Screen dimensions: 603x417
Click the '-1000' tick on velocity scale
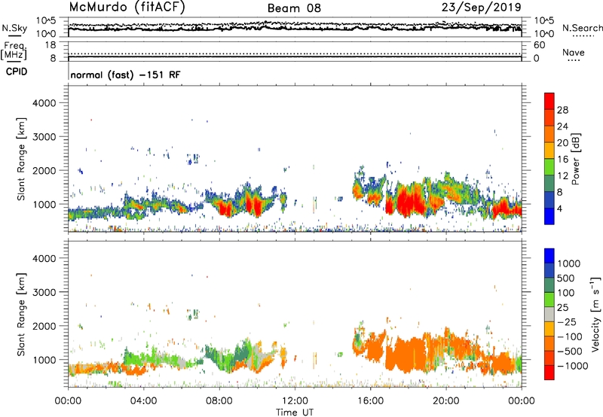tap(573, 366)
